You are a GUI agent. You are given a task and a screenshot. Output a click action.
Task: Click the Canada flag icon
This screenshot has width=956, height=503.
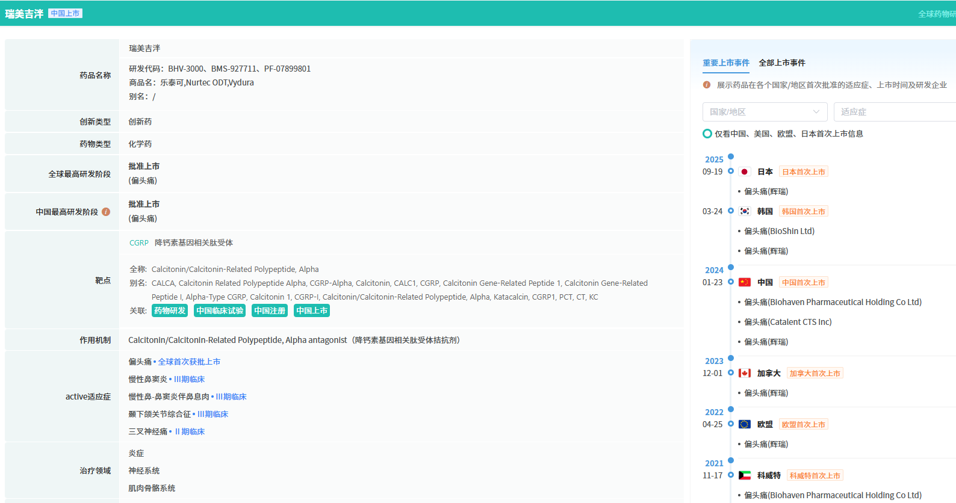(745, 373)
